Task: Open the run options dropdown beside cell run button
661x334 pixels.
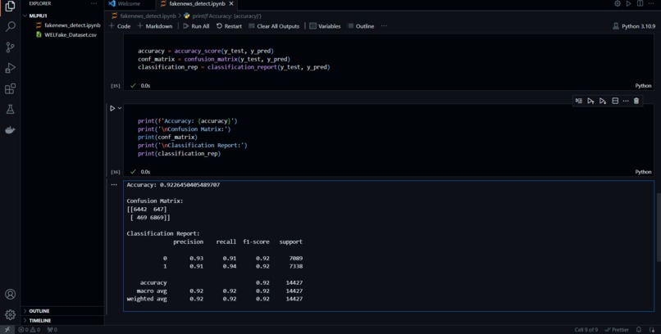Action: (120, 109)
